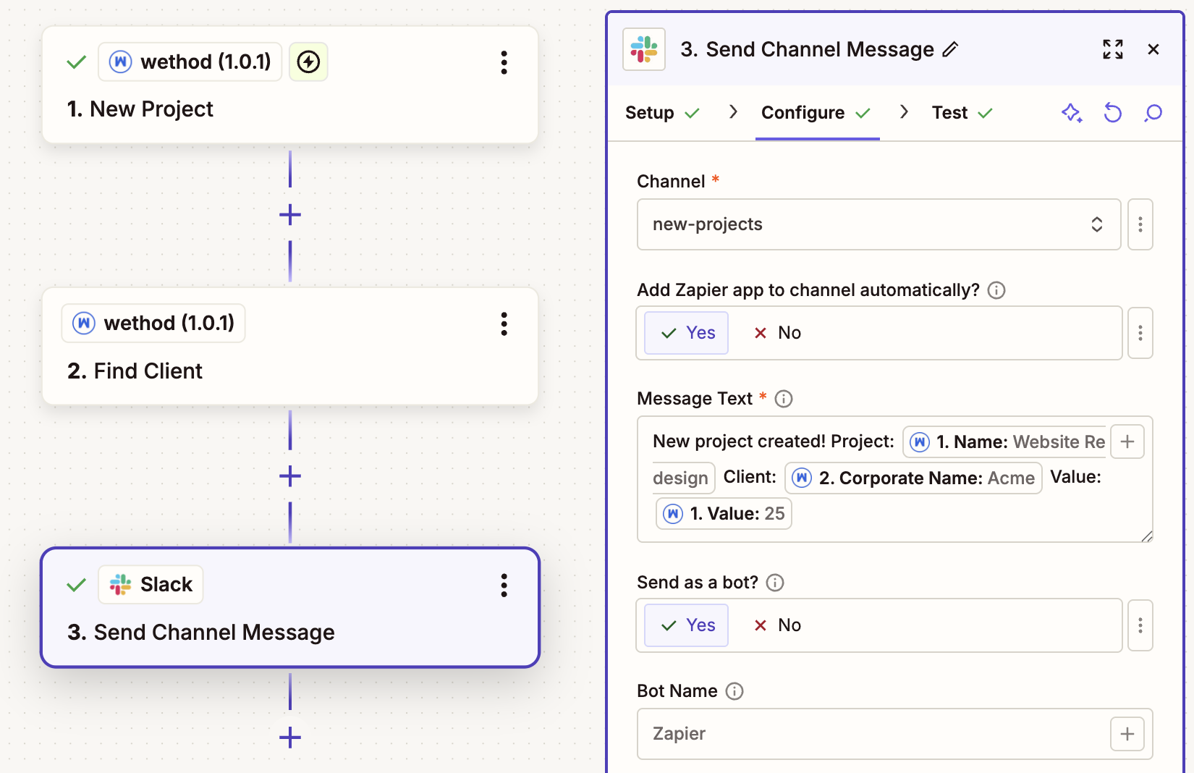Image resolution: width=1194 pixels, height=773 pixels.
Task: Click the info icon beside Message Text
Action: (x=784, y=399)
